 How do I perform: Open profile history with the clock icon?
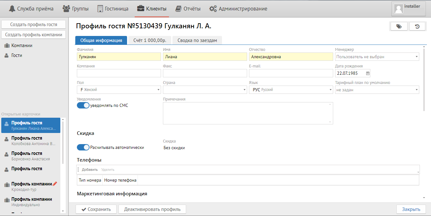417,27
